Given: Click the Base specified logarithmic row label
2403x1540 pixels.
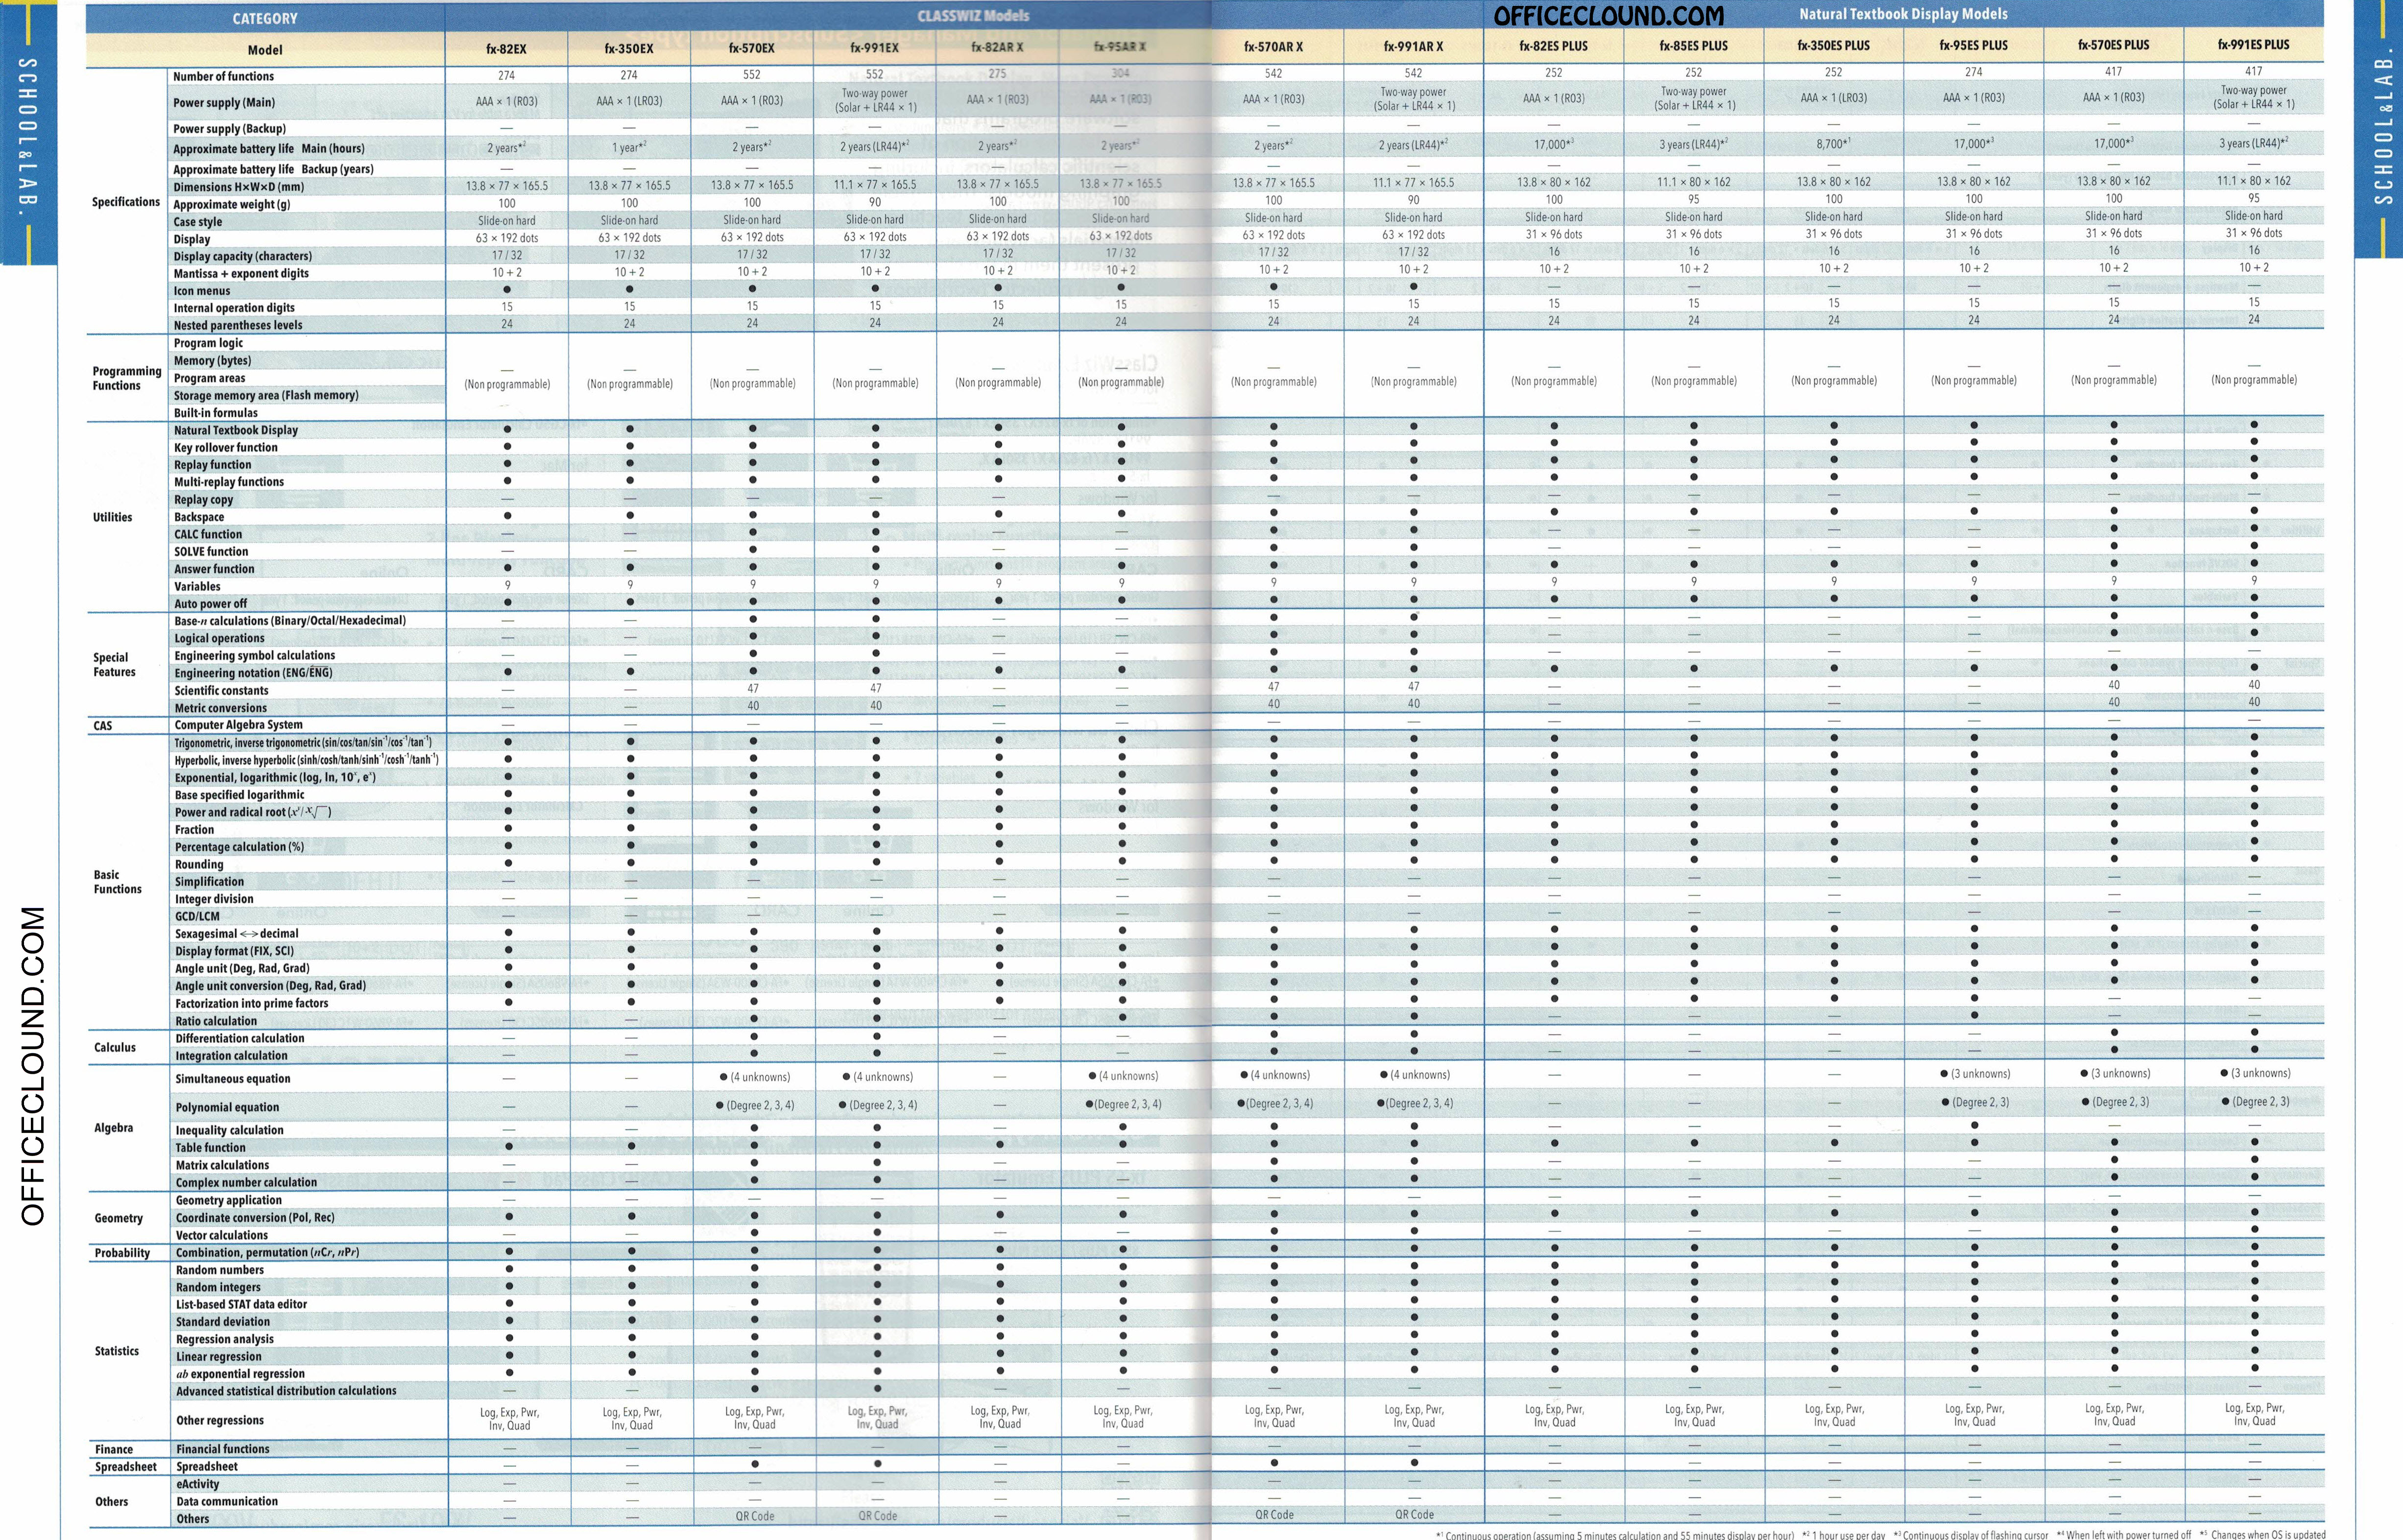Looking at the screenshot, I should (240, 795).
